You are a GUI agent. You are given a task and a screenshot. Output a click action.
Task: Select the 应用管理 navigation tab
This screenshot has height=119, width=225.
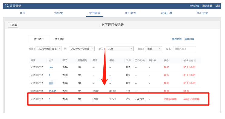(94, 13)
